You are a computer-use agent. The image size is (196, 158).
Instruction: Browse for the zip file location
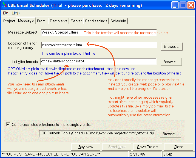point(171,134)
